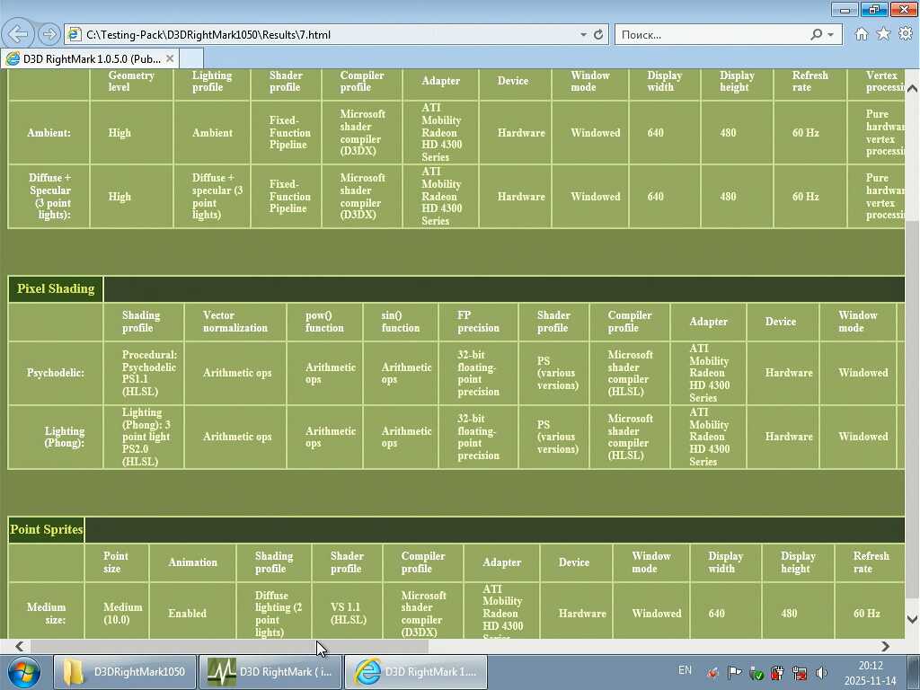Screen dimensions: 920x690
Task: Click the page icon in address bar
Action: 74,35
